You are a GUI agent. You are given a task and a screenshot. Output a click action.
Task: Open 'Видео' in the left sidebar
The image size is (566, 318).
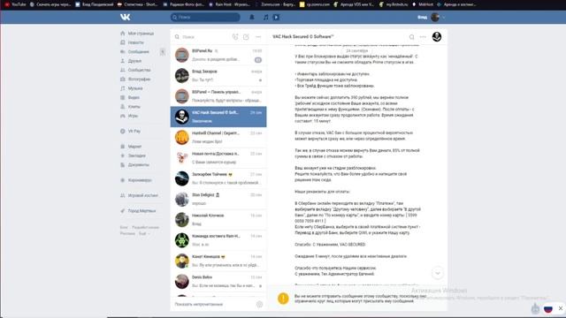coord(134,97)
